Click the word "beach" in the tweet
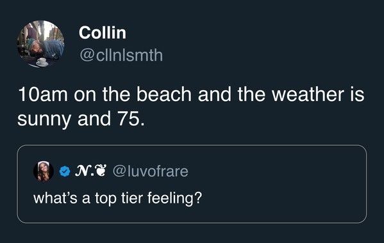384x243 pixels. (163, 95)
